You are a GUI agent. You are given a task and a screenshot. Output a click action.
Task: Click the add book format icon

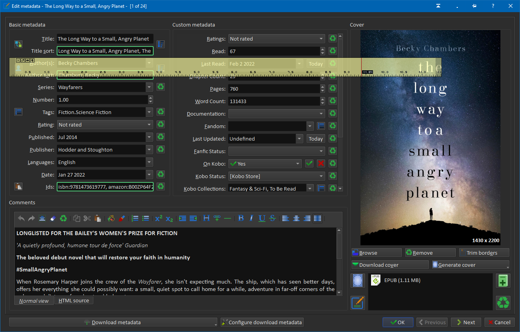[x=503, y=281]
